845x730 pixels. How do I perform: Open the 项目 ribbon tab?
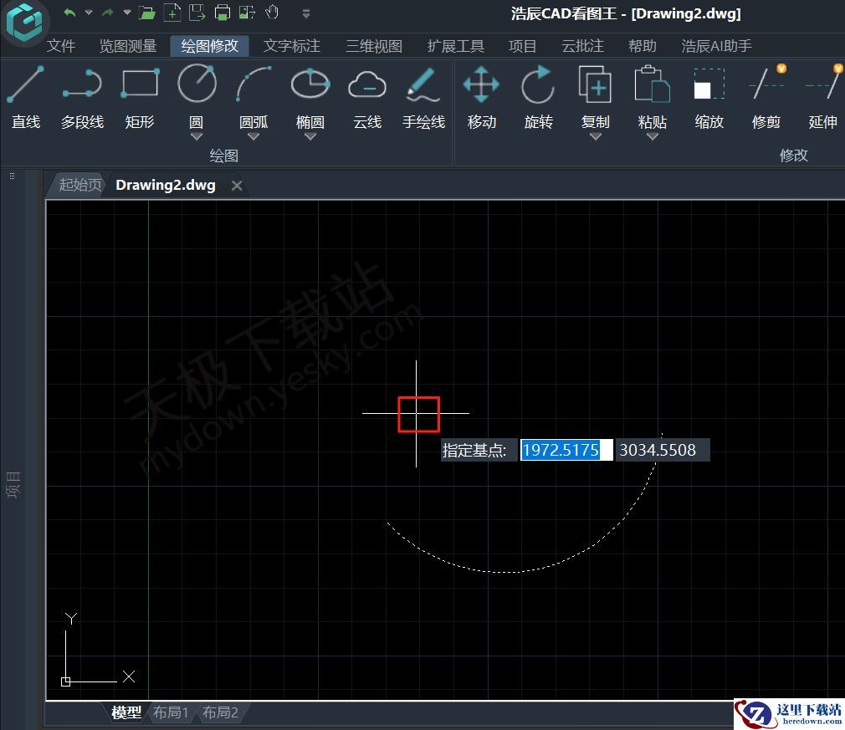[523, 46]
